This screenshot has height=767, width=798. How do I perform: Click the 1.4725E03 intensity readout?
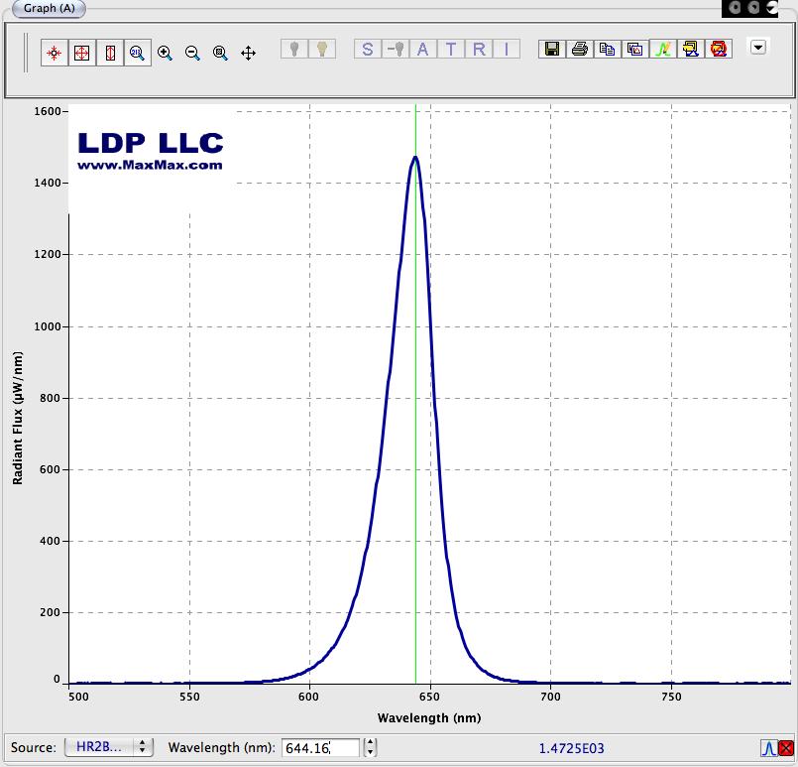point(572,748)
